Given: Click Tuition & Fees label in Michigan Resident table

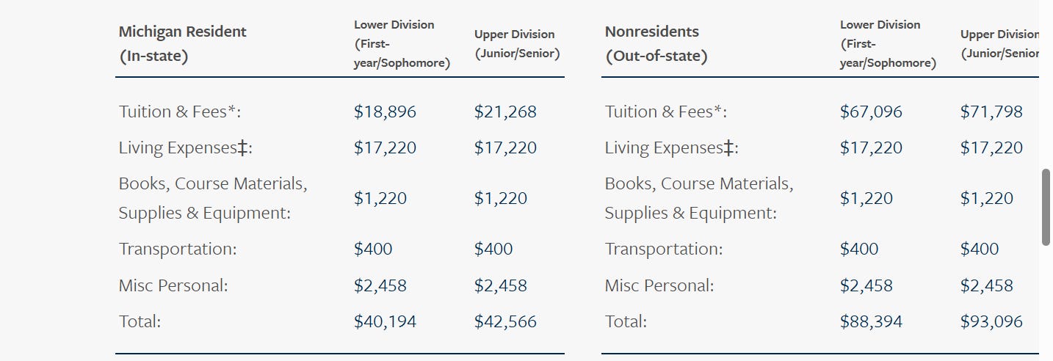Looking at the screenshot, I should coord(180,112).
